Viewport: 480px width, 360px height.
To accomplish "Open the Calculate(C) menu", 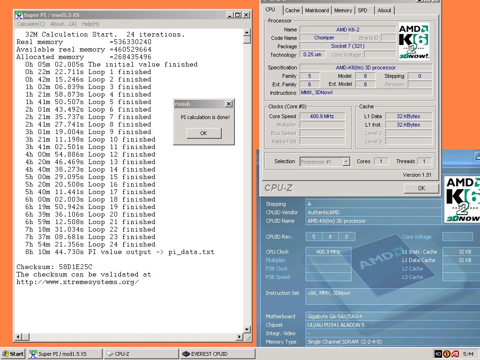I will (31, 24).
